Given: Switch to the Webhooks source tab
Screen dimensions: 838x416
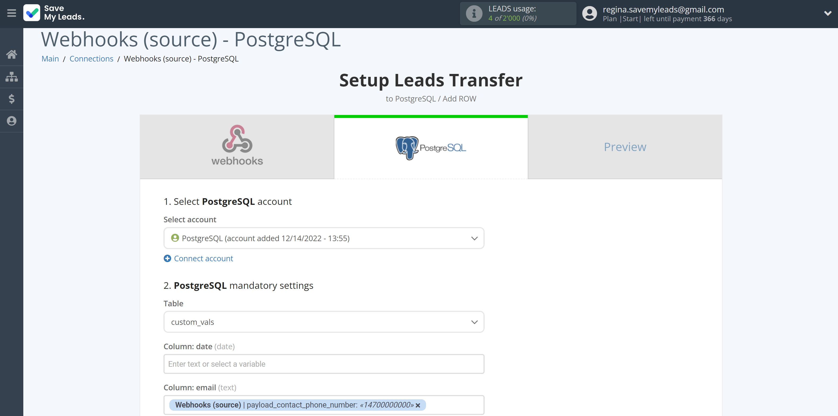Looking at the screenshot, I should [x=237, y=147].
